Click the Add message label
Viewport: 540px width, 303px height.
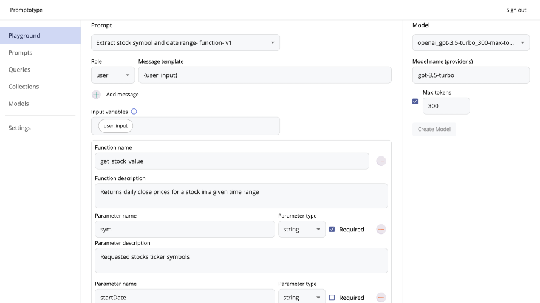(122, 95)
